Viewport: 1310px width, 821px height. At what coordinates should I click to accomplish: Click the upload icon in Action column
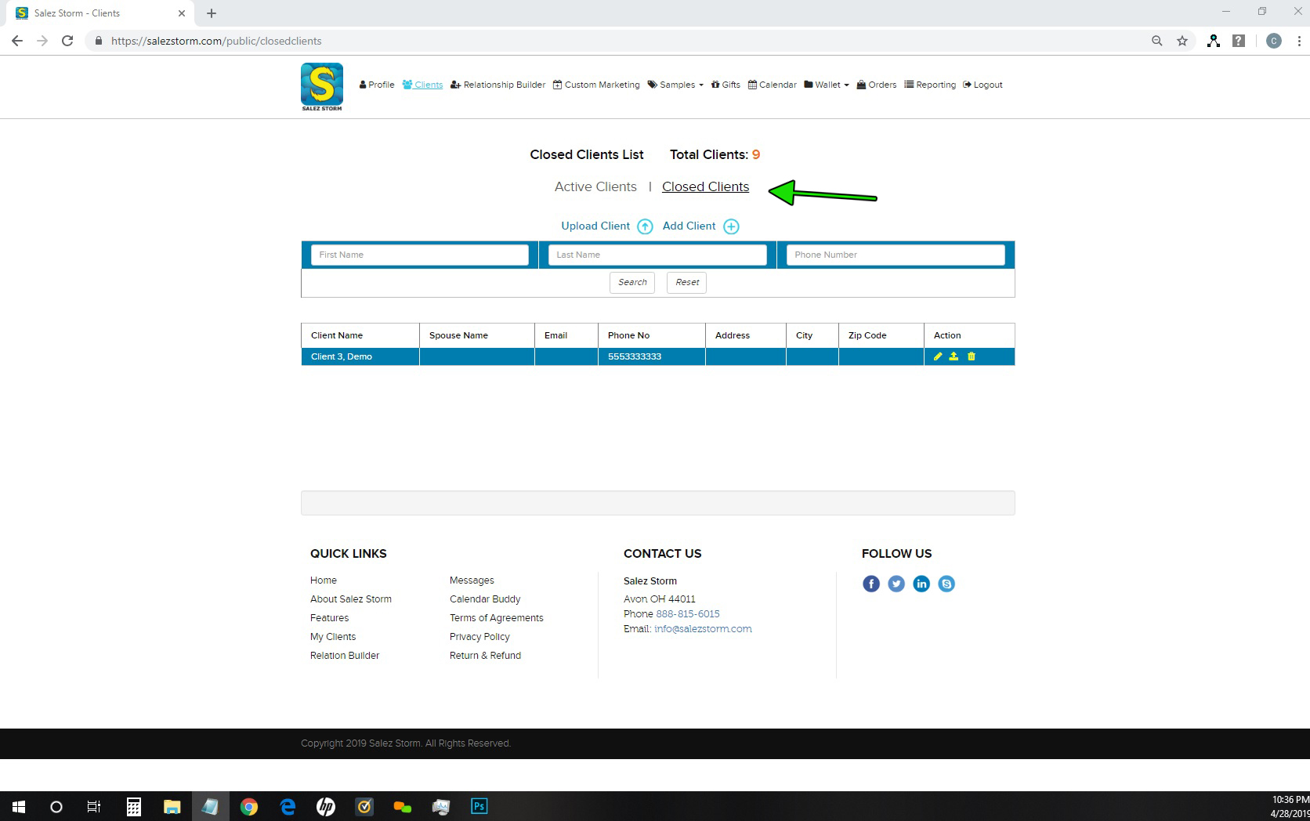[x=954, y=356]
